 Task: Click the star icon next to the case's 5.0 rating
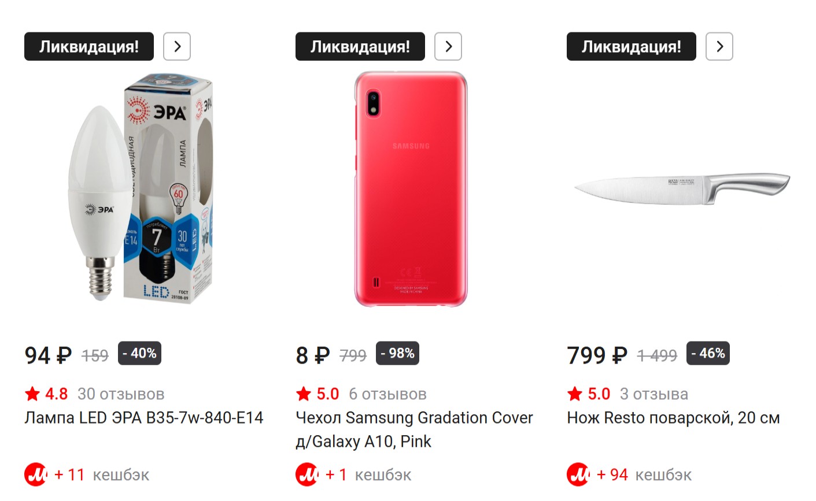click(304, 394)
